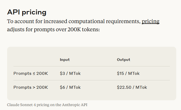Click the words Anthropic API in caption

[75, 105]
